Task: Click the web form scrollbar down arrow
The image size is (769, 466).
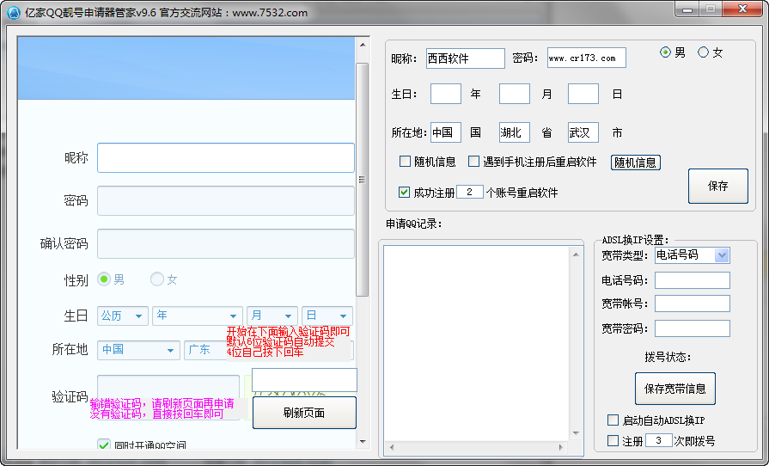Action: (363, 441)
